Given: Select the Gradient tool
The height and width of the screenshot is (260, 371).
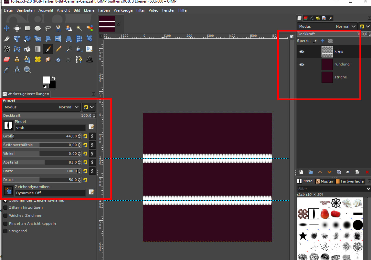Looking at the screenshot, I should (x=37, y=49).
